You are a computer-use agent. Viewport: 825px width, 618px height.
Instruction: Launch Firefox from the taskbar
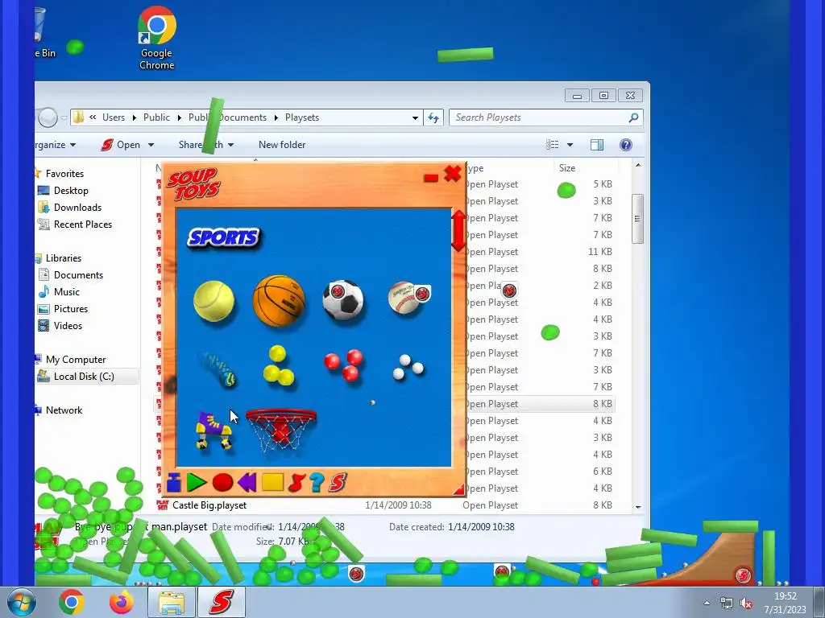coord(122,602)
